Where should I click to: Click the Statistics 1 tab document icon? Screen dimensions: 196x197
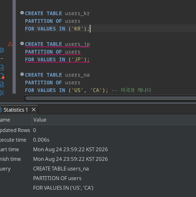1,110
